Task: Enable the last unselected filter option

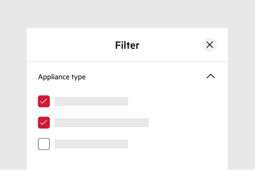Action: [x=44, y=144]
